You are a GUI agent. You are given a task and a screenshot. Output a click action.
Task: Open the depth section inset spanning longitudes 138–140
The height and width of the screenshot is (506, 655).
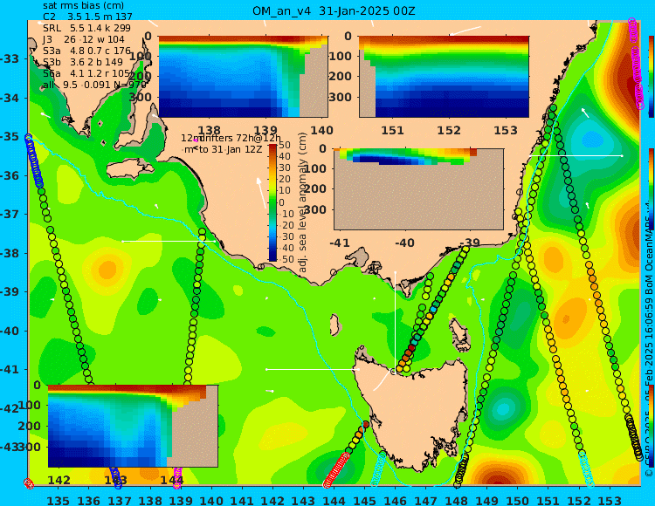tap(243, 77)
